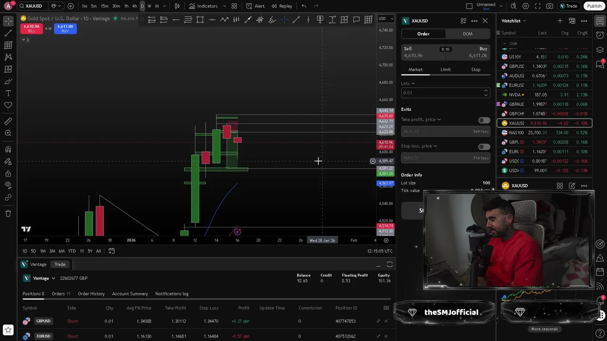This screenshot has height=341, width=607.
Task: Take a chart snapshot with camera icon
Action: pyautogui.click(x=549, y=6)
